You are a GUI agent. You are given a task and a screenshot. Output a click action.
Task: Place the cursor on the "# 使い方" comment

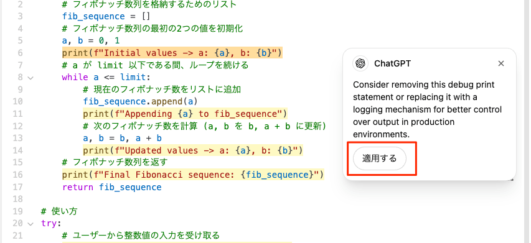point(59,211)
